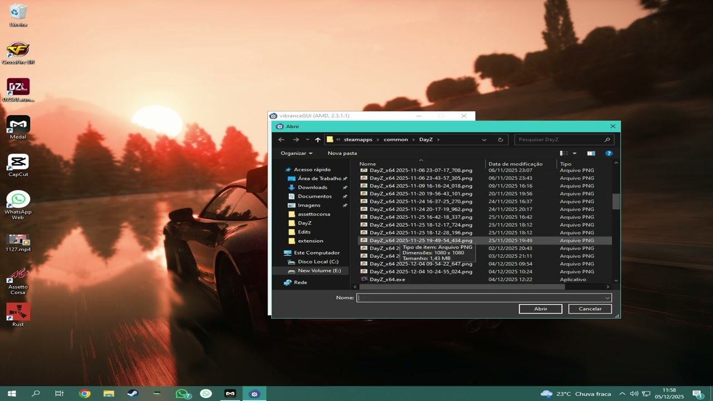
Task: Go forward with the right arrow button
Action: pos(296,140)
